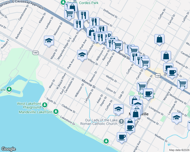Viewport: 190px width, 152px height.
Task: Select the Adair St label
Action: (100, 99)
